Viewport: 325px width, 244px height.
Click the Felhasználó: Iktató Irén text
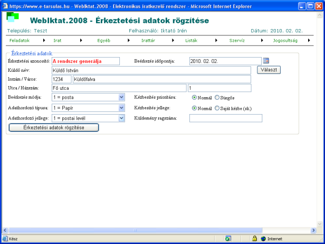(158, 31)
